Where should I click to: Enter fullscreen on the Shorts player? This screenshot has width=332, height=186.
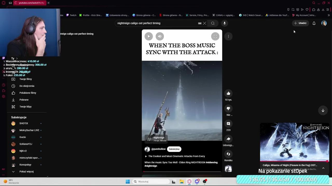215,36
